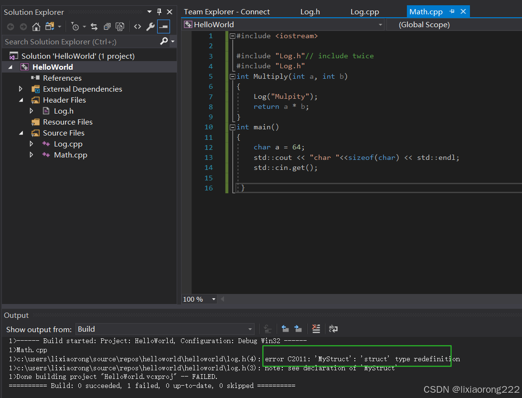Toggle Preview Selected Items in Solution Explorer
Screen dimensions: 522x398
coord(119,26)
